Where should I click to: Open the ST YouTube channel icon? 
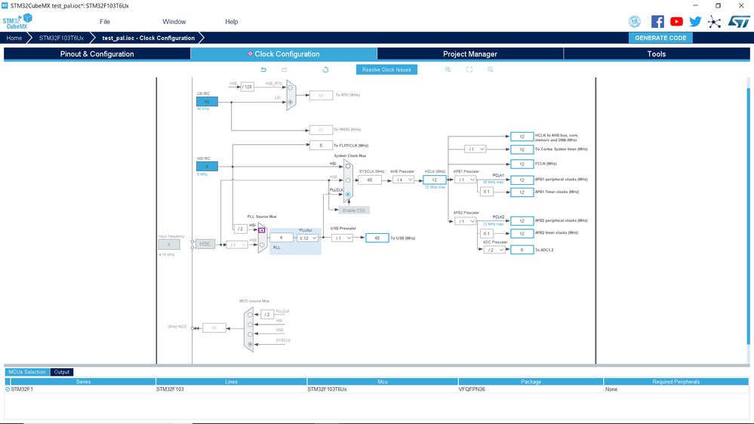point(676,22)
